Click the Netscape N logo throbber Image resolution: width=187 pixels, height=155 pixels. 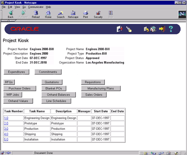point(181,14)
